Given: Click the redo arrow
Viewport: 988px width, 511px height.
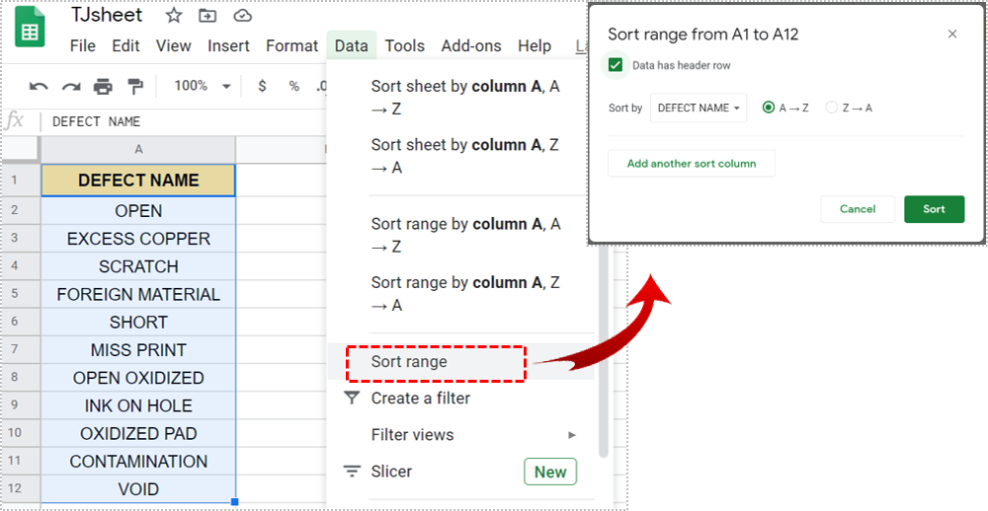Looking at the screenshot, I should pyautogui.click(x=70, y=86).
